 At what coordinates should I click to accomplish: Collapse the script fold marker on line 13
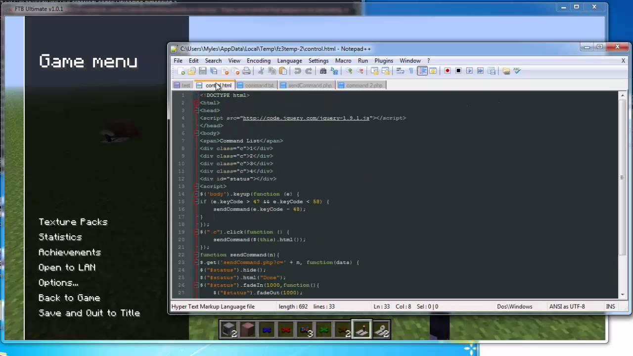(196, 186)
